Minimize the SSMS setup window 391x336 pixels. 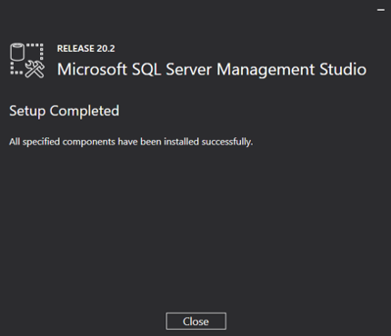pyautogui.click(x=381, y=10)
